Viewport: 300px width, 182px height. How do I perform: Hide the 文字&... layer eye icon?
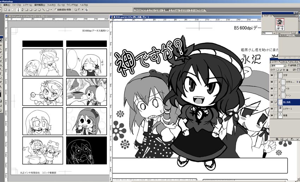tap(272, 82)
